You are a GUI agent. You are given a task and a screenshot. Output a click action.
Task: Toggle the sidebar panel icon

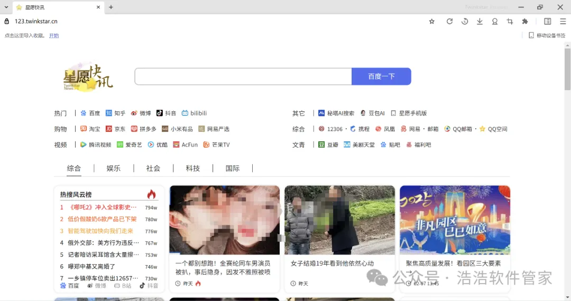(x=547, y=22)
